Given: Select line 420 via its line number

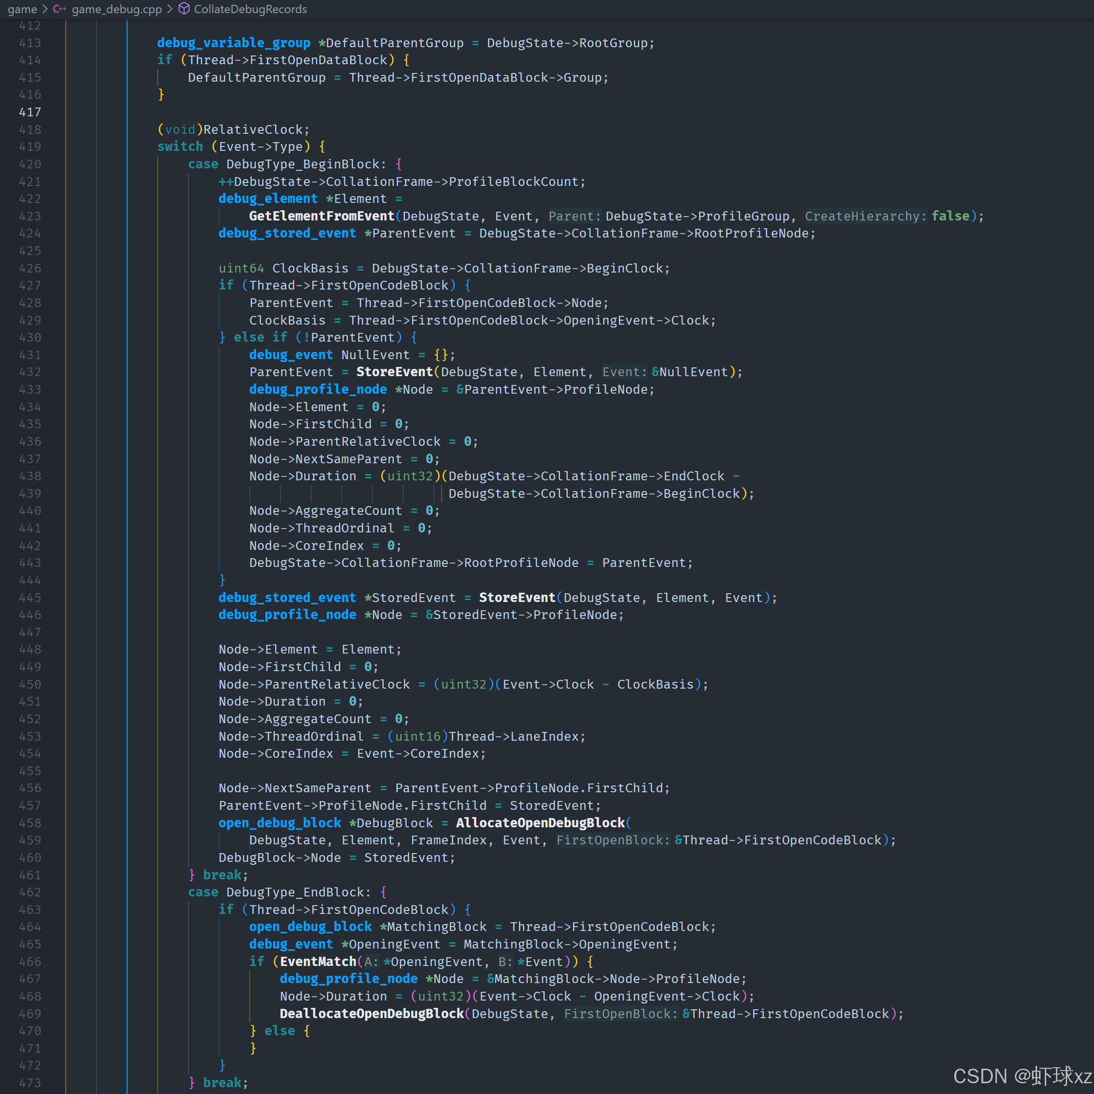Looking at the screenshot, I should [30, 164].
